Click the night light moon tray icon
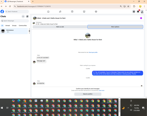 [x=123, y=108]
